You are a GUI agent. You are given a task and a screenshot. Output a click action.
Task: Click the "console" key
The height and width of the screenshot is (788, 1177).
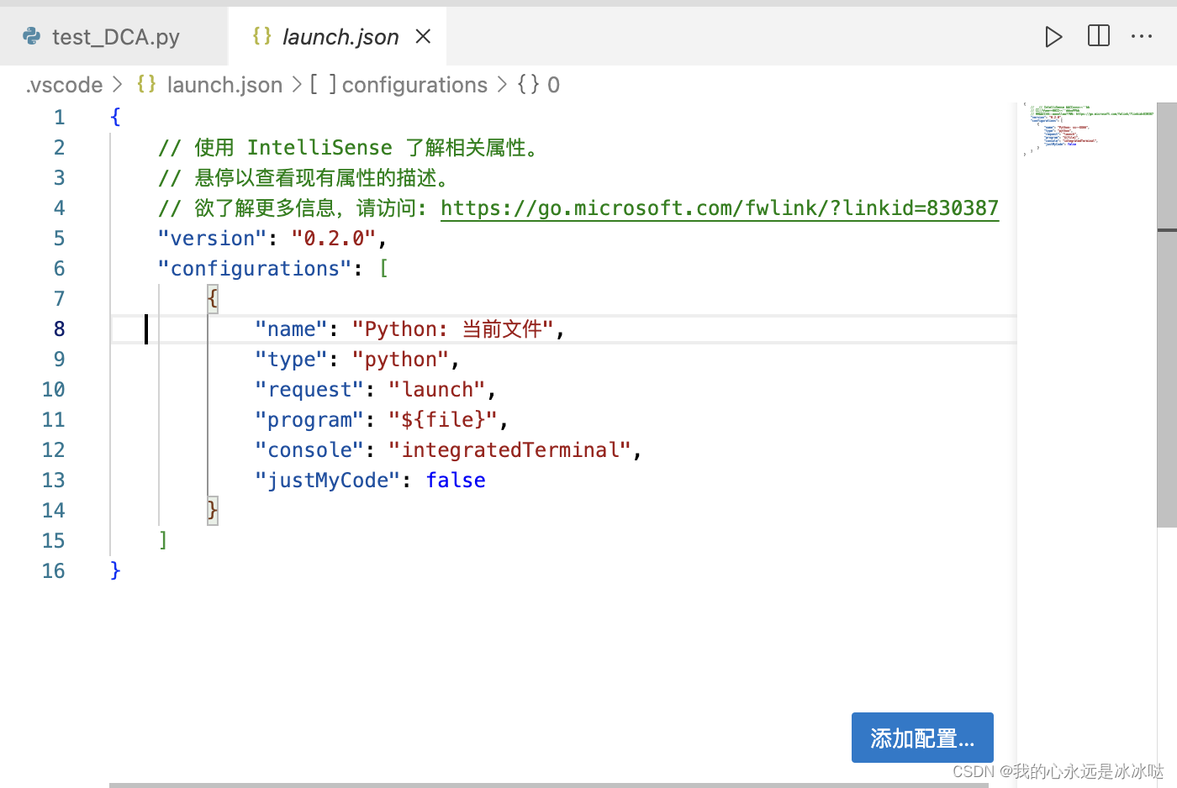click(309, 450)
